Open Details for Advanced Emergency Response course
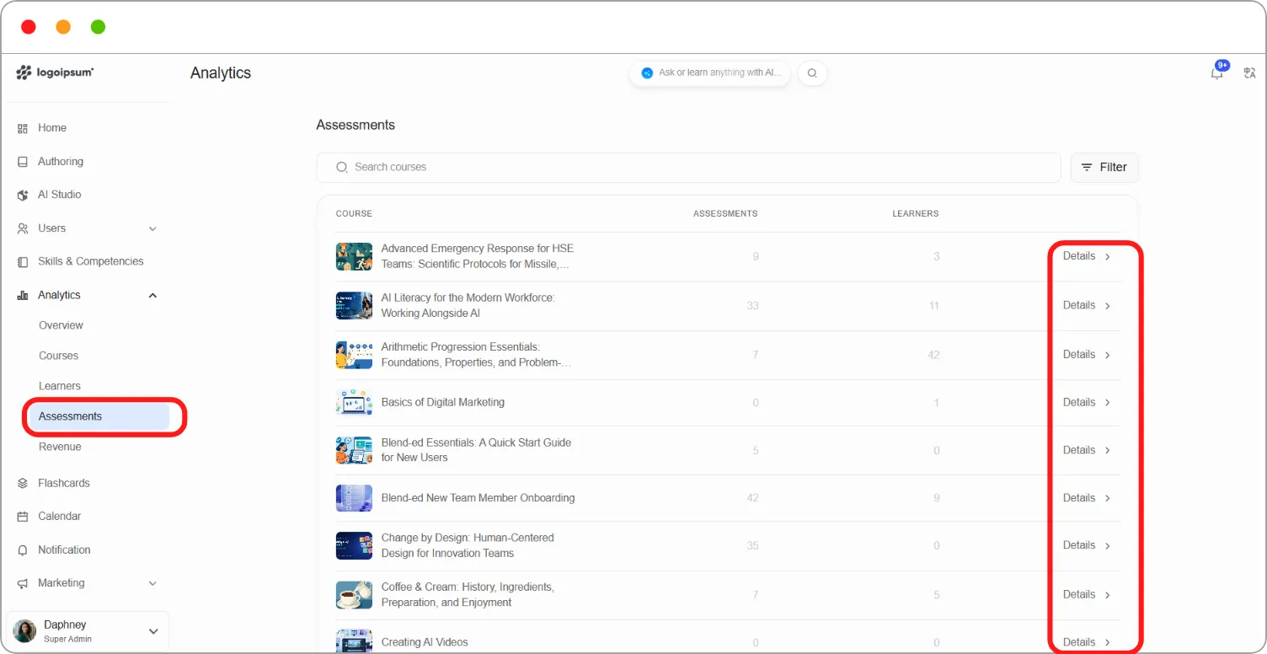Image resolution: width=1267 pixels, height=654 pixels. point(1087,256)
